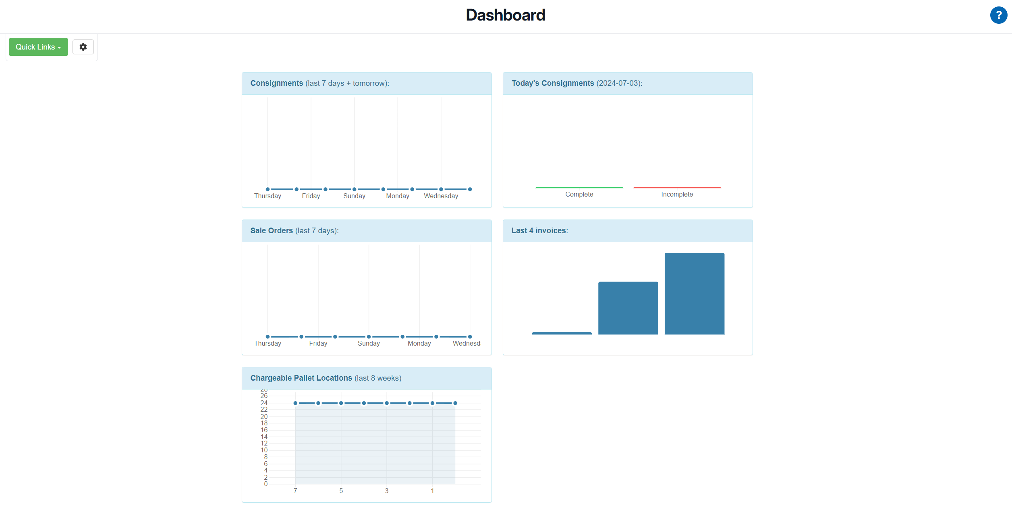Click the Consignments panel title
1012x518 pixels.
[x=276, y=83]
